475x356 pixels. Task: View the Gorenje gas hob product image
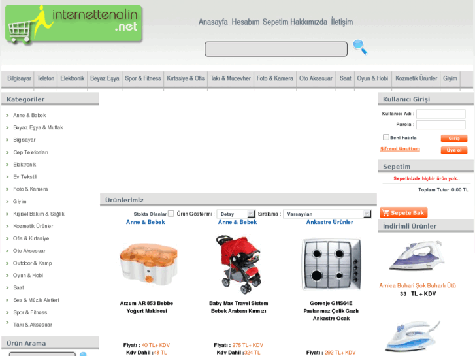[331, 264]
